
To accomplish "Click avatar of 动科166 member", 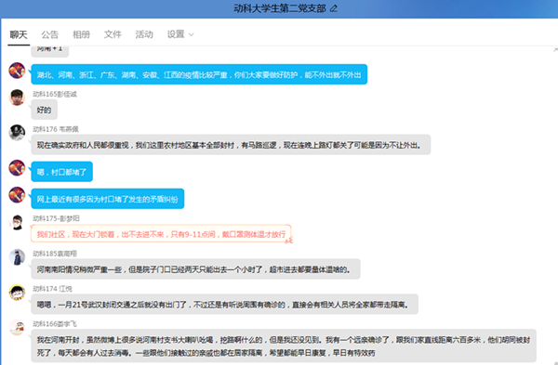I will [17, 327].
